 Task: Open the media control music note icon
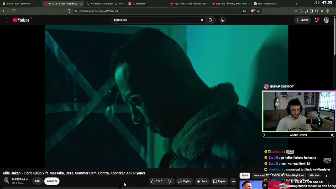(x=306, y=11)
